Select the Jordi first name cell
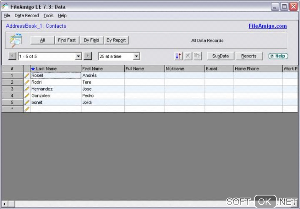This screenshot has width=300, height=209. tap(103, 102)
